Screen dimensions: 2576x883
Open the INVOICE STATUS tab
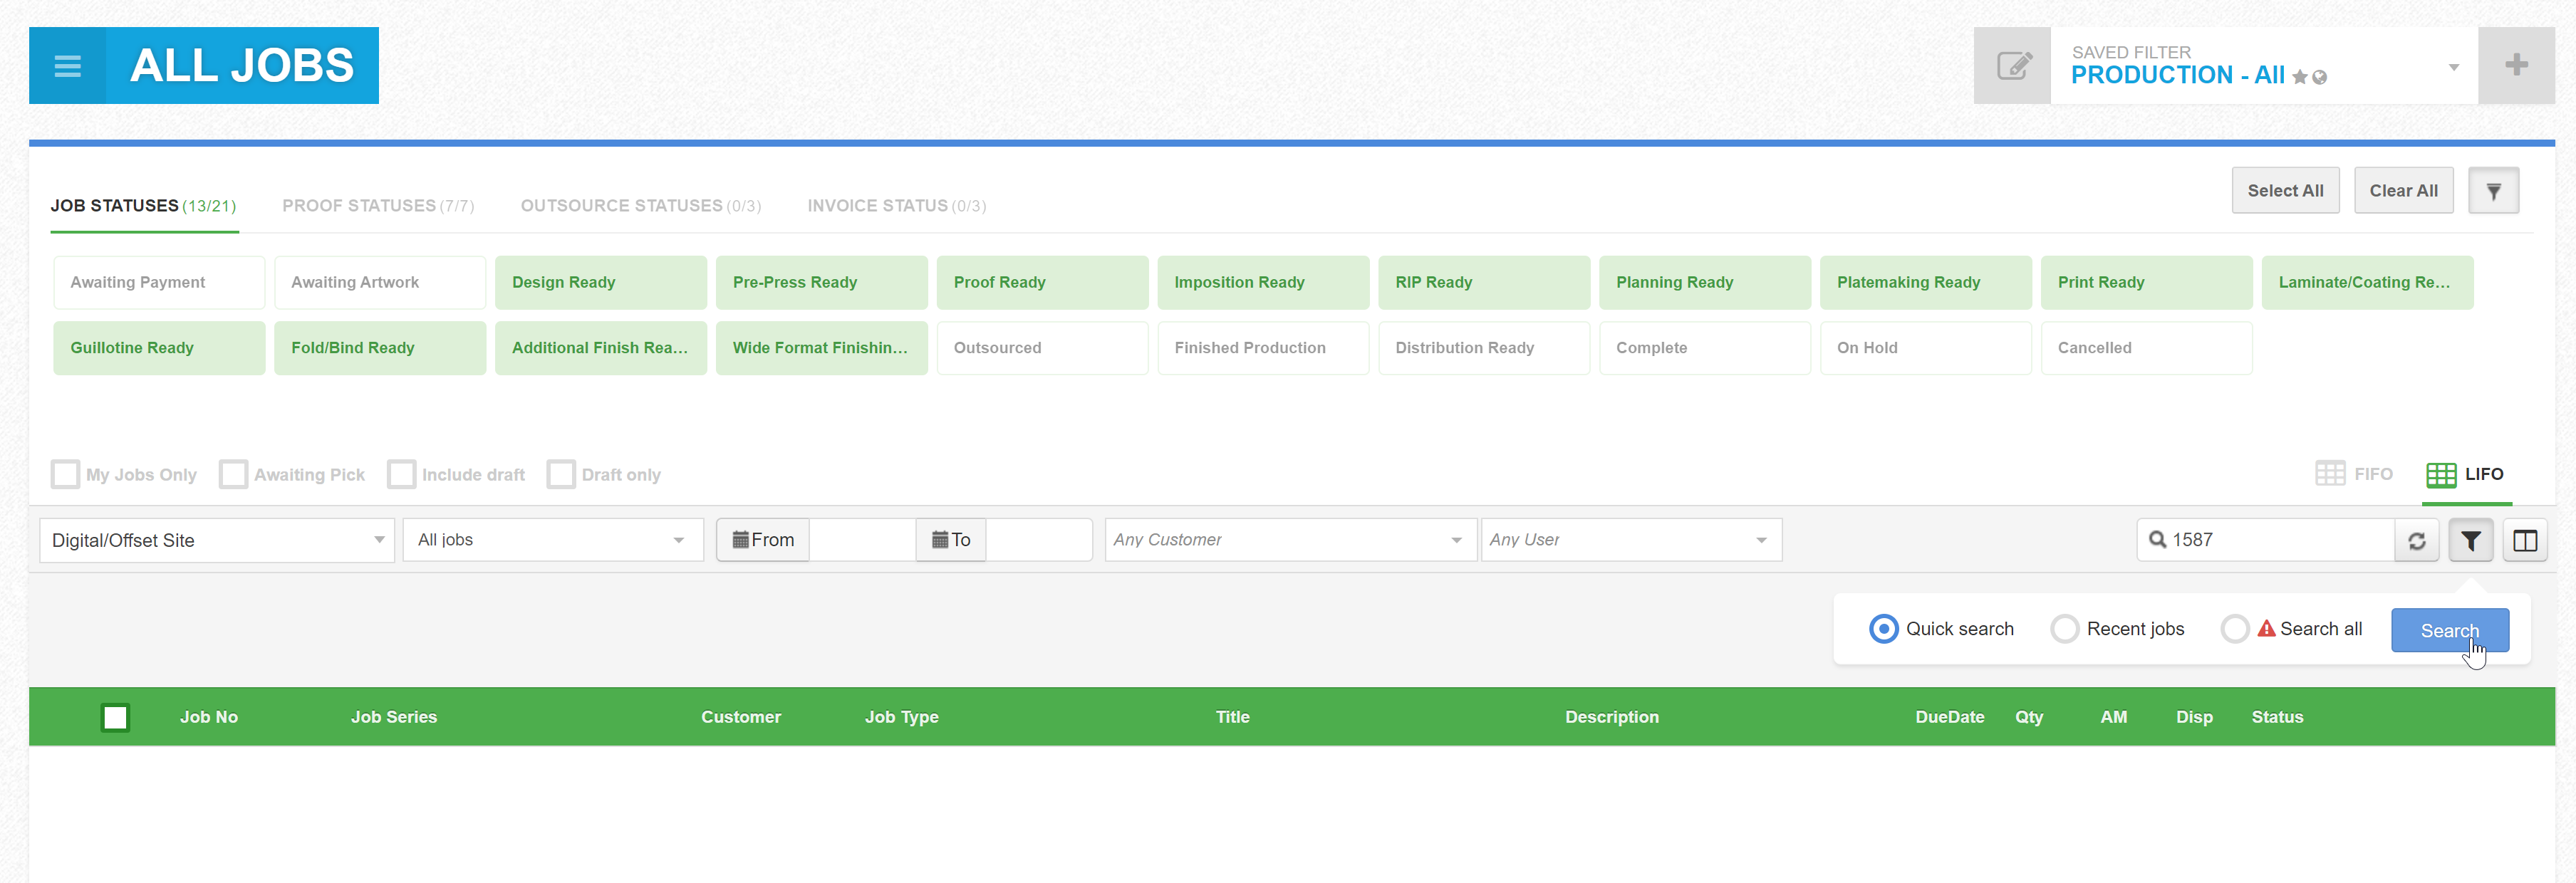(x=896, y=206)
